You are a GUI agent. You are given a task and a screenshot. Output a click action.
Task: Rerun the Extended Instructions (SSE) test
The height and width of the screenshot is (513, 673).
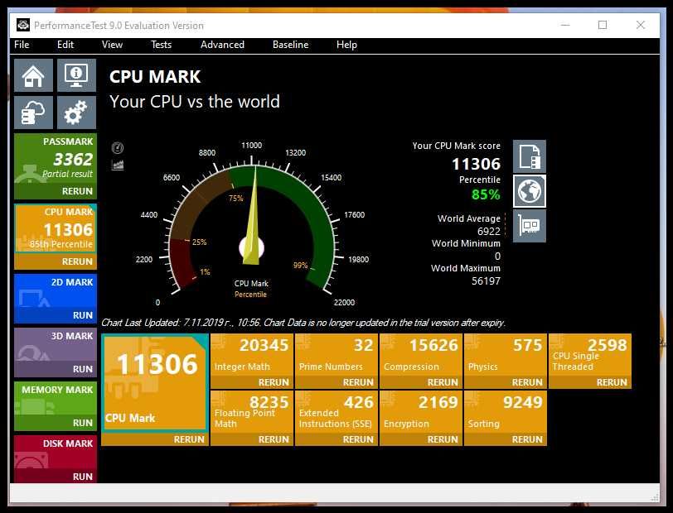(358, 439)
